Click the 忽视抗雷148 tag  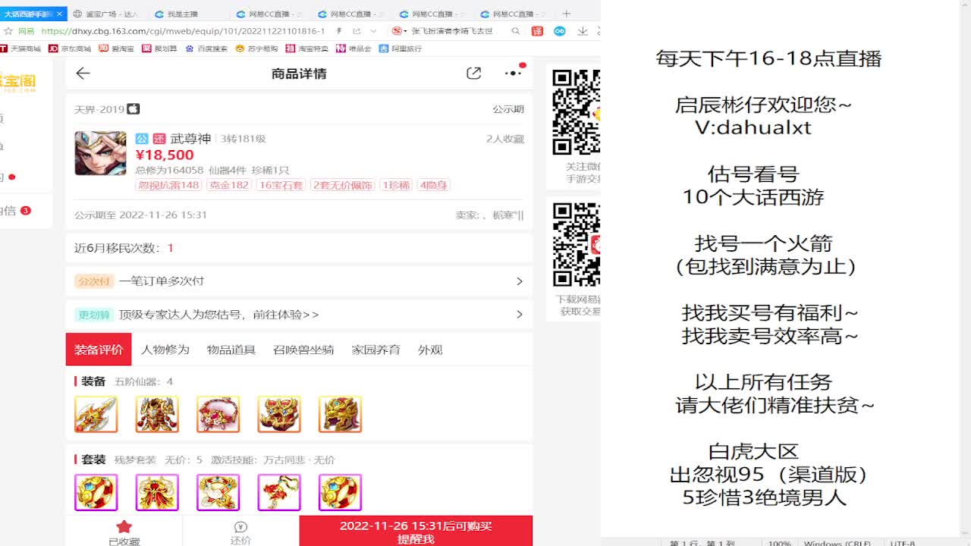(x=168, y=185)
